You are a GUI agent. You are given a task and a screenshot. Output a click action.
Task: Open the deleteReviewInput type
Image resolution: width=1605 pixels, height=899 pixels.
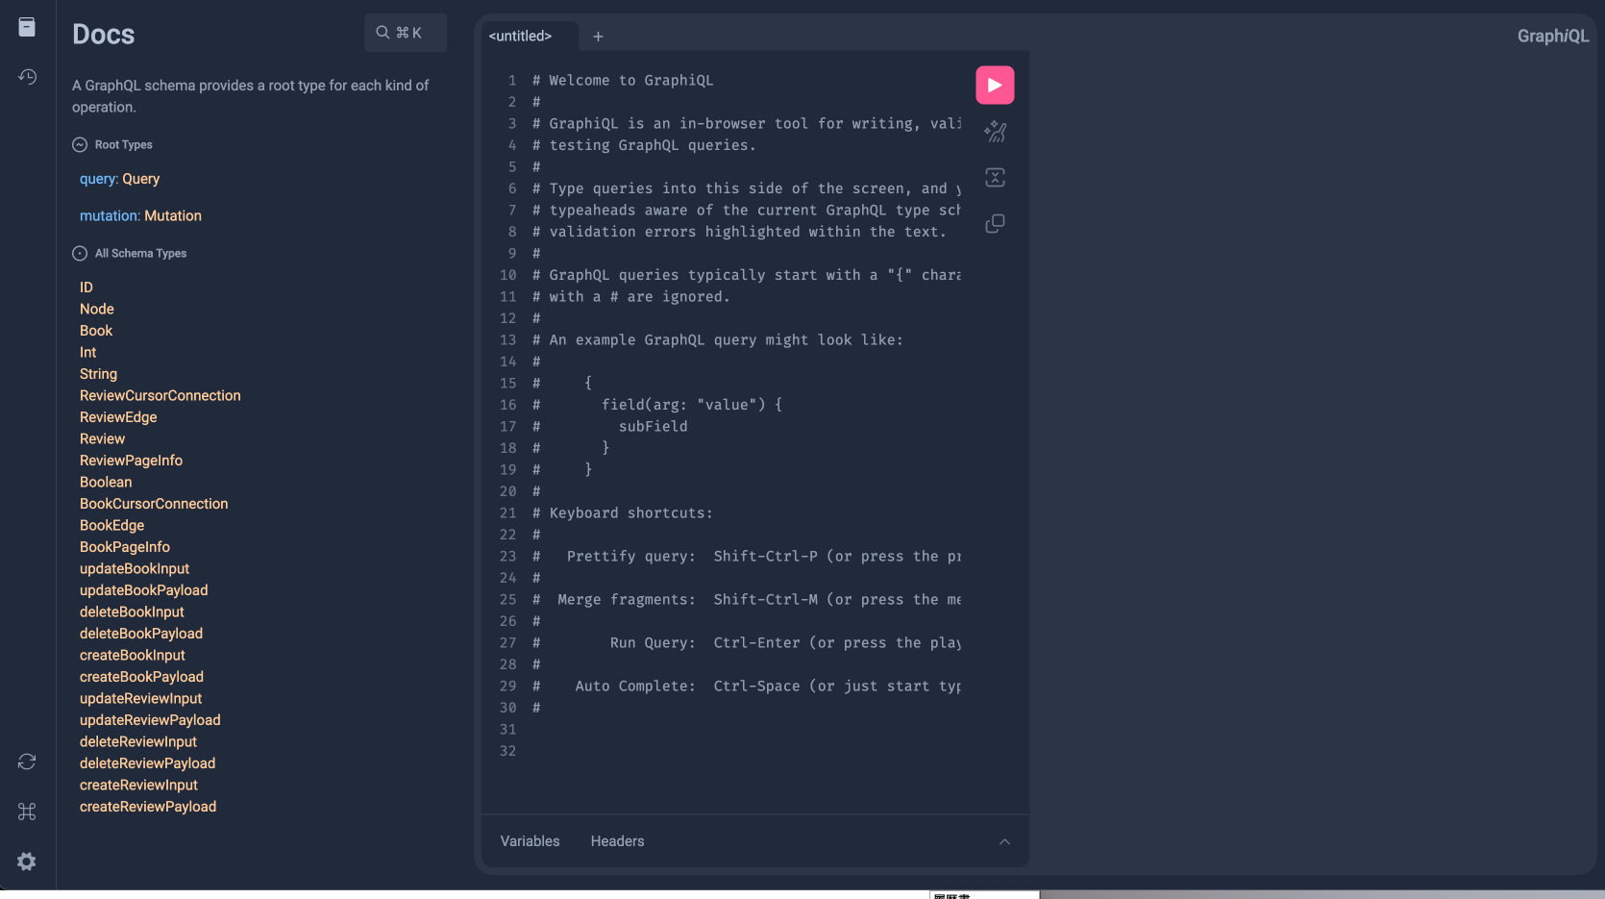tap(138, 741)
